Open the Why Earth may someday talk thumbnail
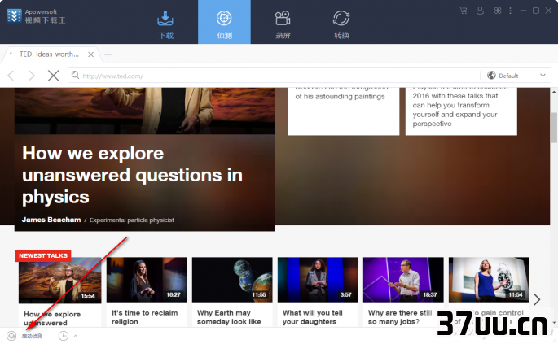The image size is (558, 344). pos(232,280)
